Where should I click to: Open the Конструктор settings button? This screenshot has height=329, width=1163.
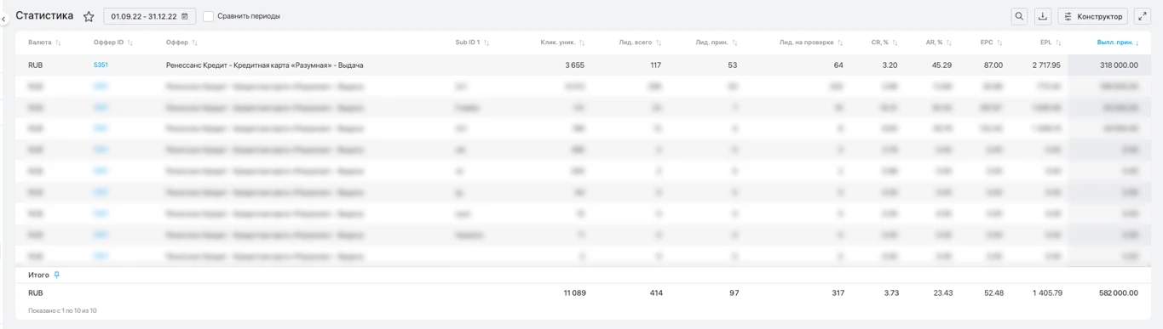(x=1093, y=16)
